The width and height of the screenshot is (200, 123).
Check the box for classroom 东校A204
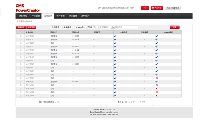pyautogui.click(x=21, y=96)
